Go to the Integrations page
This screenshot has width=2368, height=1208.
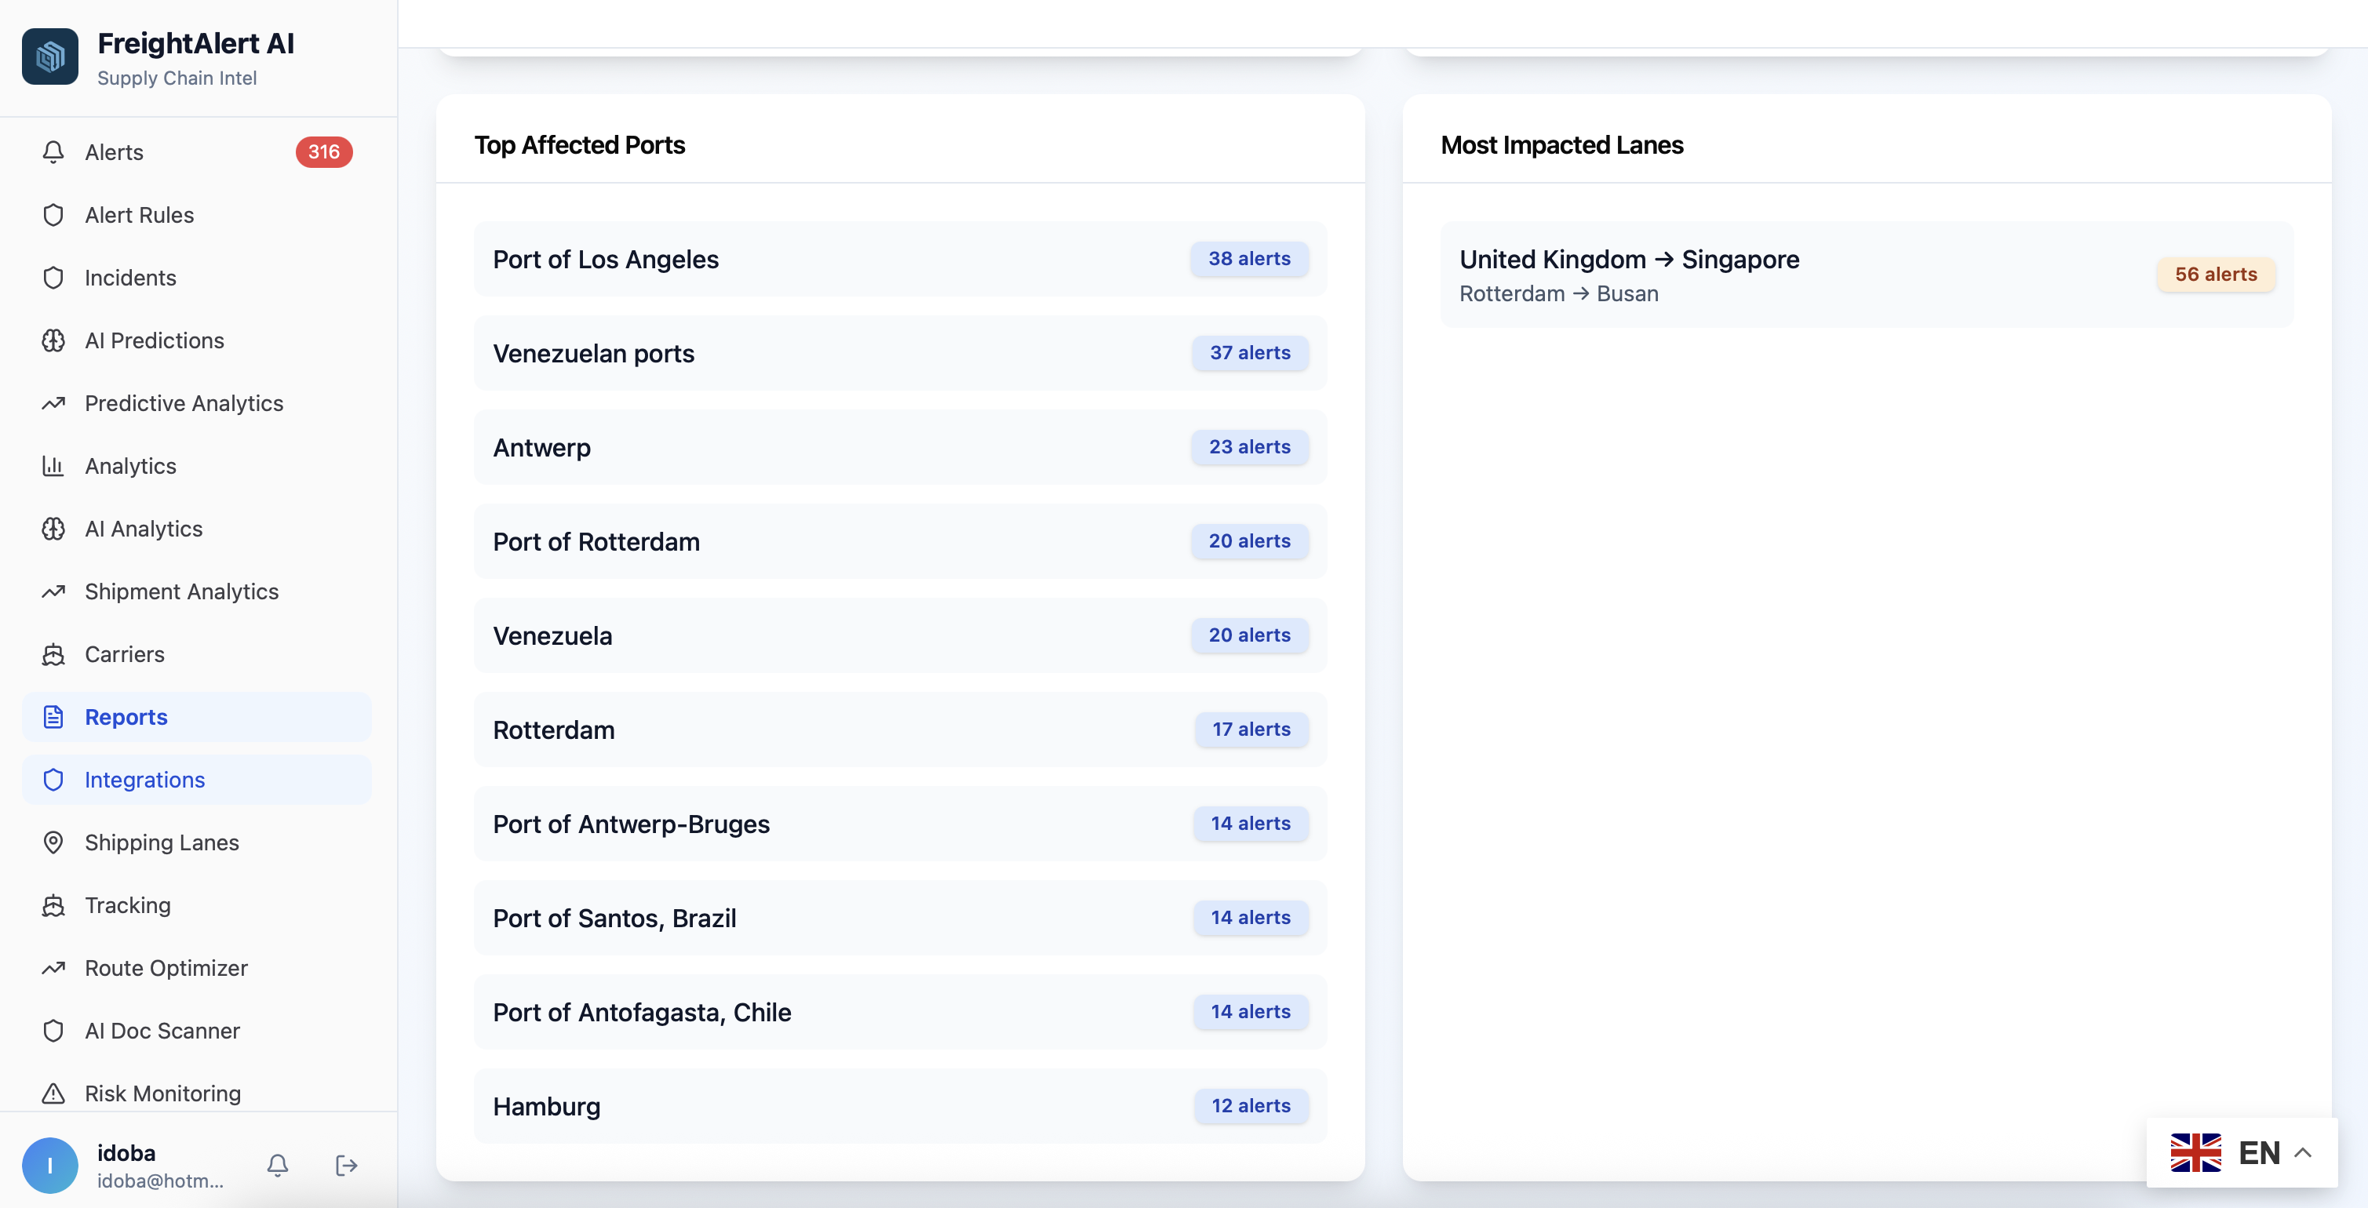tap(197, 780)
